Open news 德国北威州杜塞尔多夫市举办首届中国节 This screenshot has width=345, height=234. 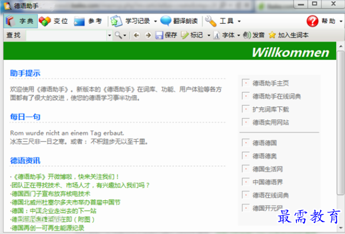click(66, 202)
